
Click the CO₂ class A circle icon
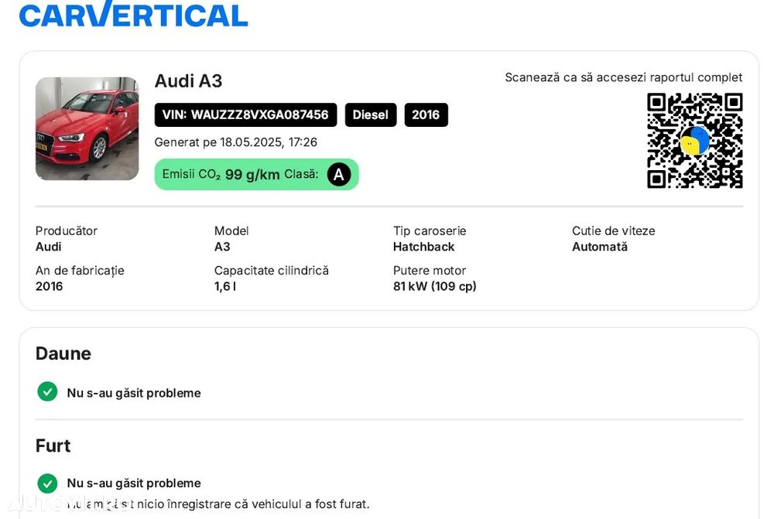tap(338, 175)
